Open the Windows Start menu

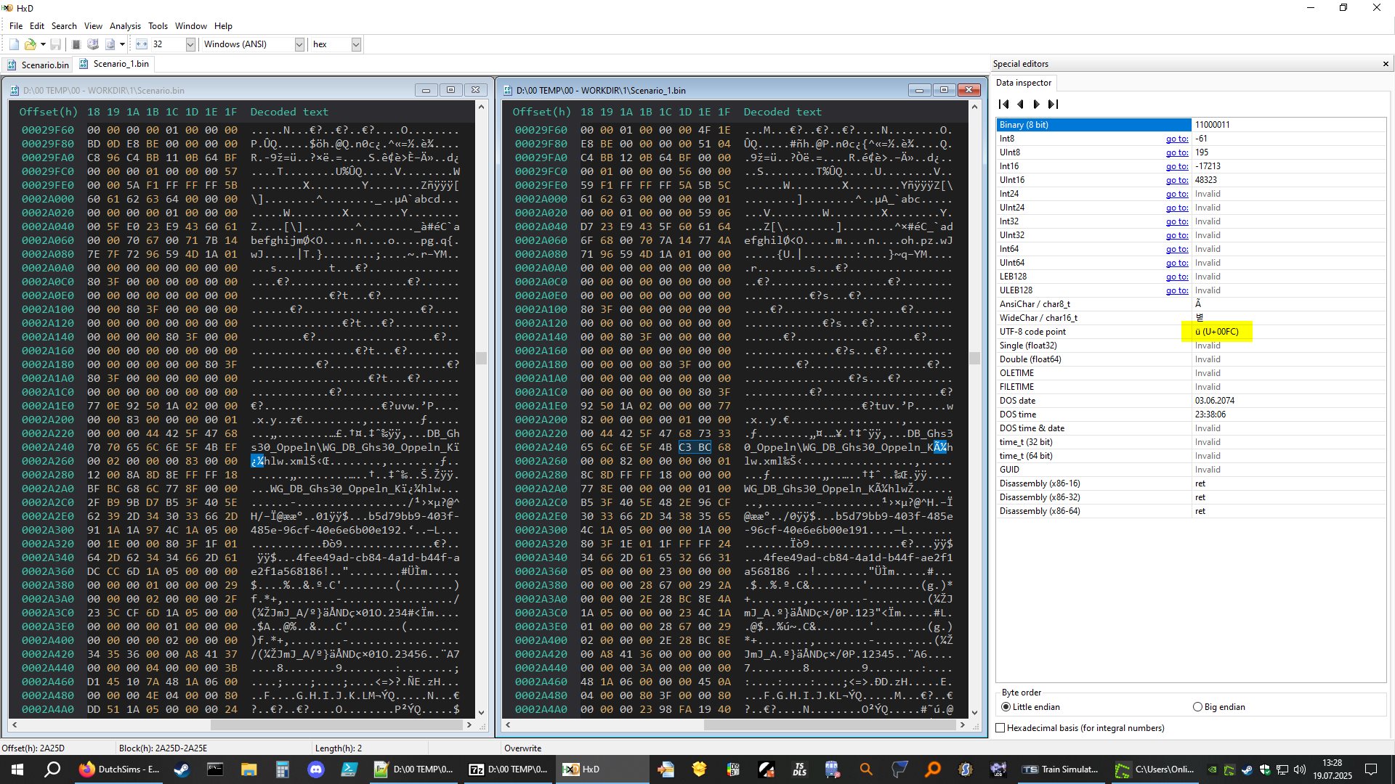point(17,769)
